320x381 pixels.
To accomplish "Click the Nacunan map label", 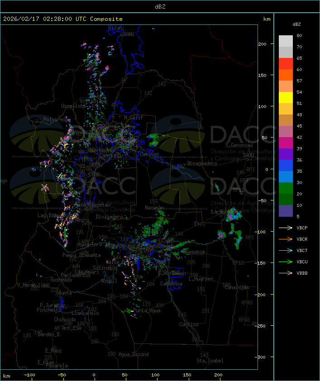I will coord(154,208).
